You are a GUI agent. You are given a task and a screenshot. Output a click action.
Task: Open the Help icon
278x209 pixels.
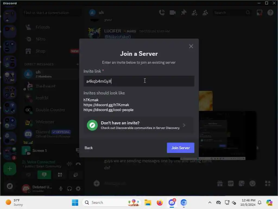point(270,13)
